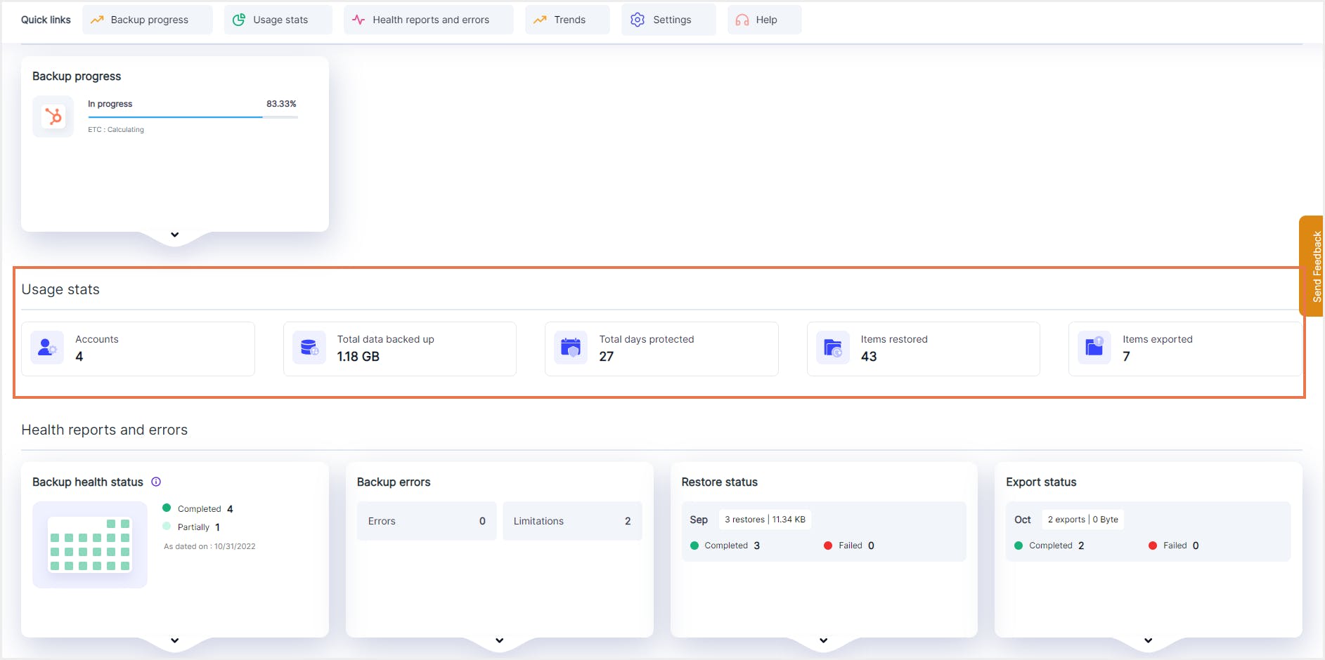Expand the Restore status card
This screenshot has width=1325, height=660.
pos(823,640)
